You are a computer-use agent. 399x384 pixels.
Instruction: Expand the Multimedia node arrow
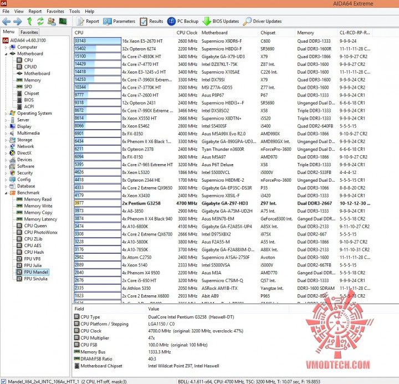click(x=6, y=134)
